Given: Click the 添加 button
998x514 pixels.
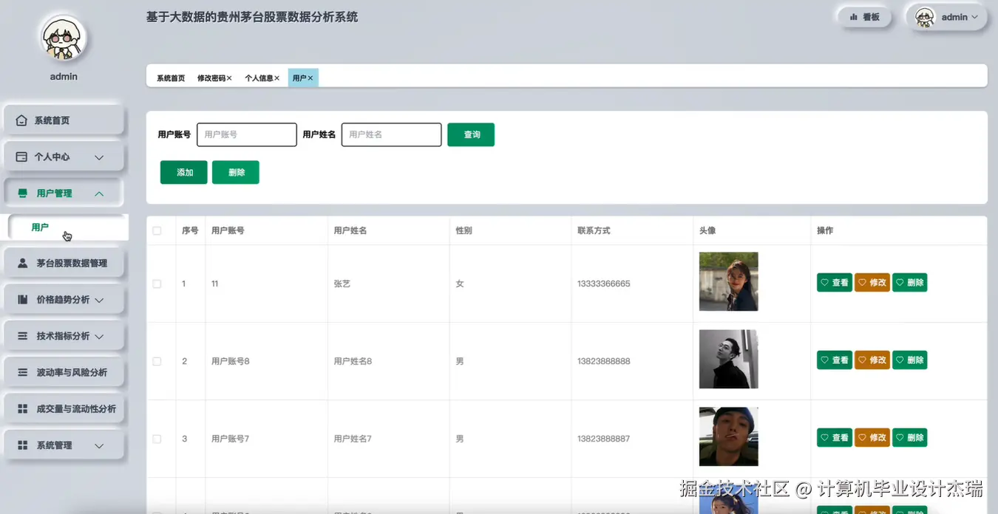Looking at the screenshot, I should 184,172.
